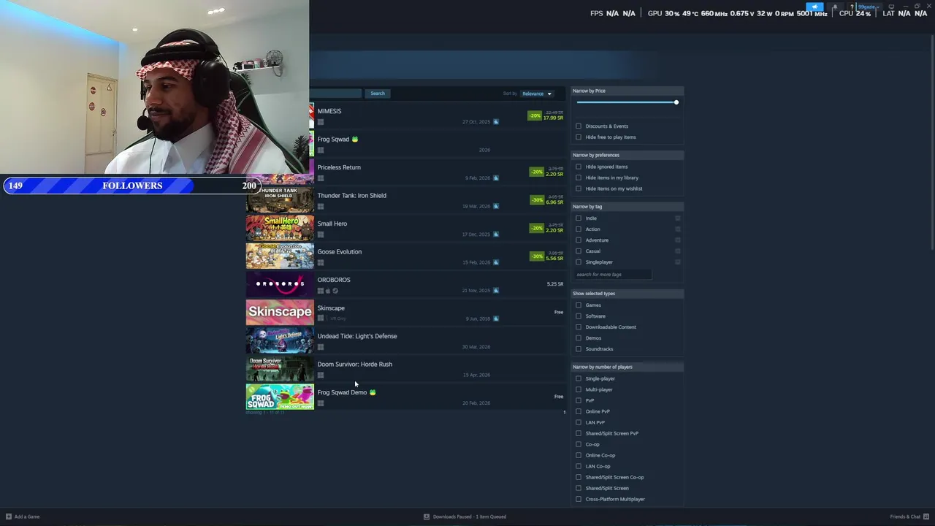Check the Software type filter
The height and width of the screenshot is (526, 935).
pyautogui.click(x=579, y=316)
